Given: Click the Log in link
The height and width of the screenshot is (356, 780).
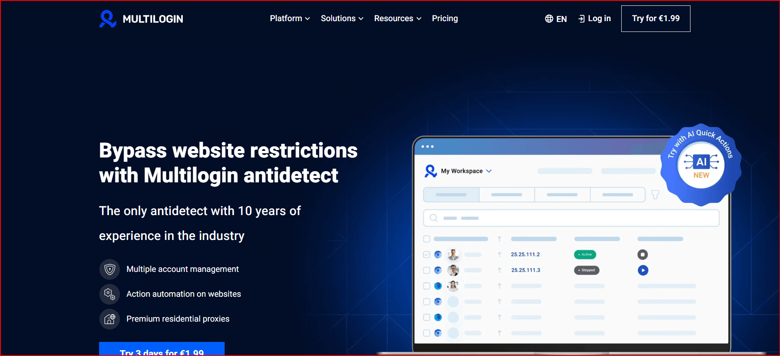Looking at the screenshot, I should [x=595, y=19].
